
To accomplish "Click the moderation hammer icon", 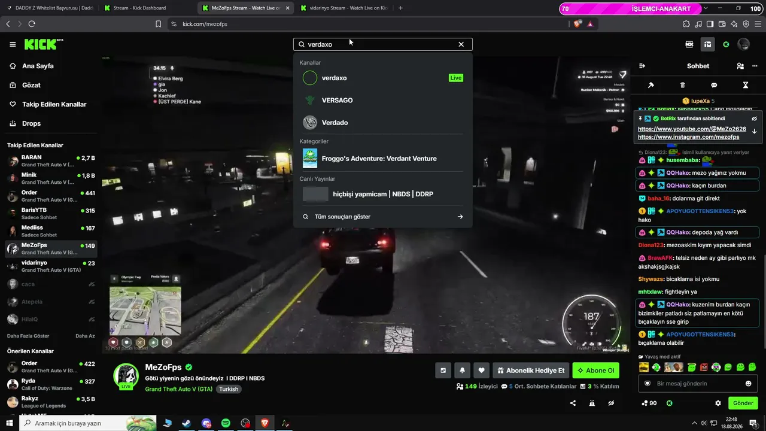I will point(651,85).
